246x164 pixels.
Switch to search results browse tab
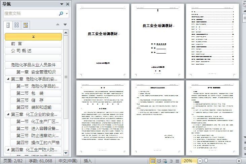pyautogui.click(x=25, y=25)
